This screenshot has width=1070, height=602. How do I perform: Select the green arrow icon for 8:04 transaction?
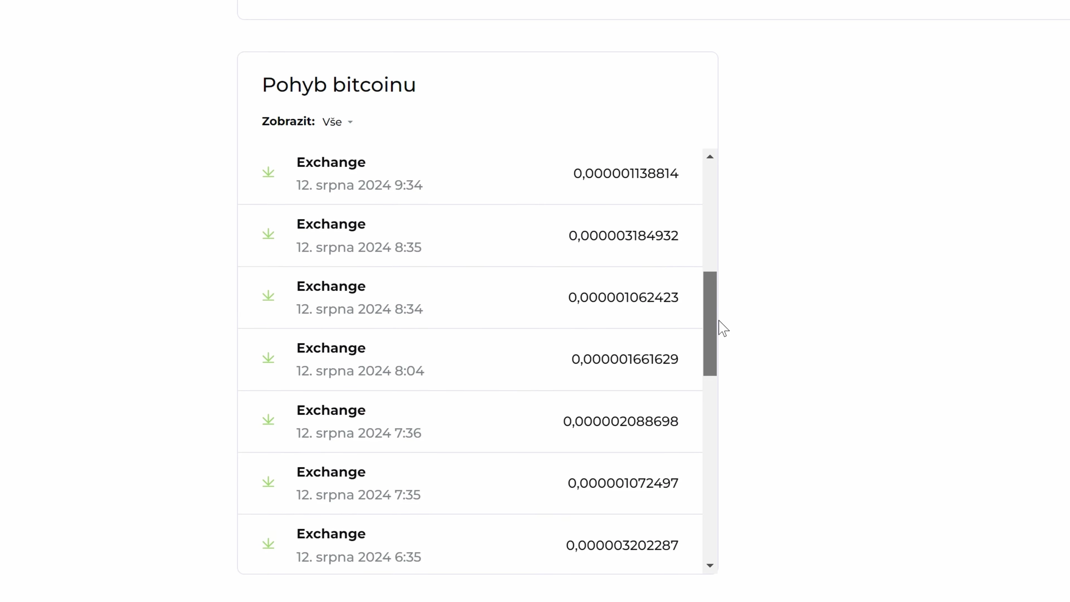[x=268, y=358]
